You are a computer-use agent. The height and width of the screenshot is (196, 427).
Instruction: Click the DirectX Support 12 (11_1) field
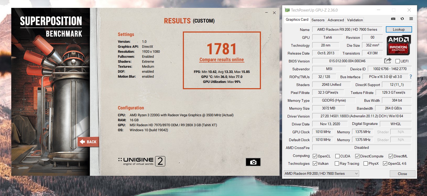[397, 84]
